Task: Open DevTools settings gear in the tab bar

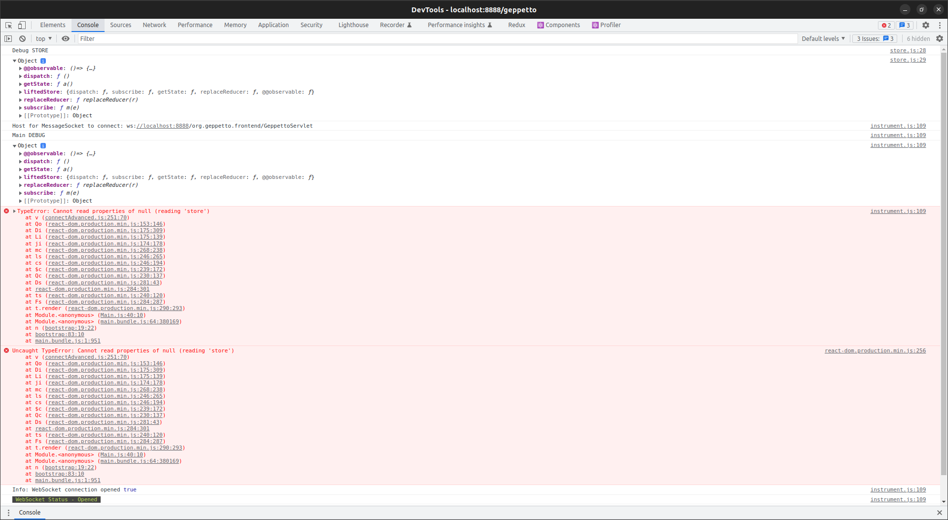Action: (x=926, y=25)
